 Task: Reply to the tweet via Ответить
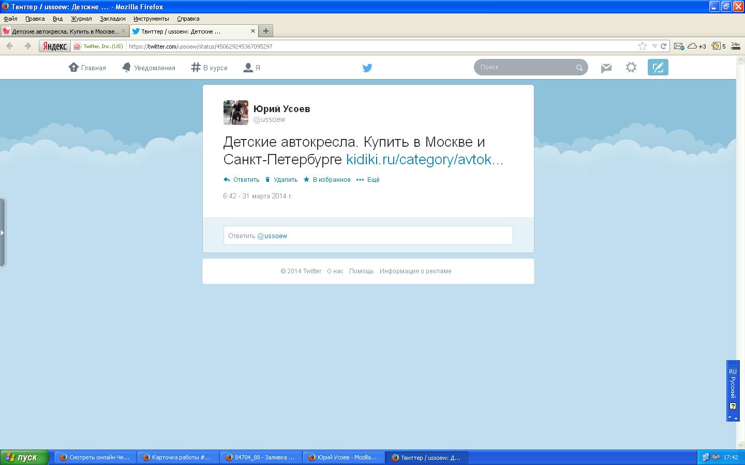click(x=241, y=180)
